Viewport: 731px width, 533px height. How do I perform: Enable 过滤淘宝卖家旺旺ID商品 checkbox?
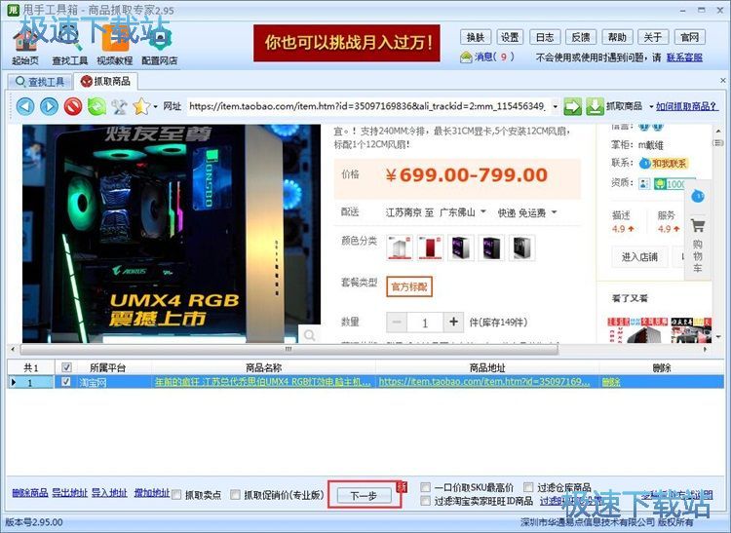[x=425, y=501]
